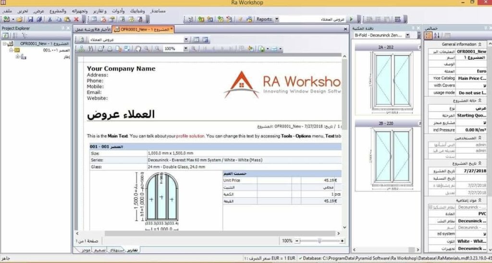Click the PVC material property value
Image resolution: width=492 pixels, height=263 pixels.
pyautogui.click(x=471, y=214)
